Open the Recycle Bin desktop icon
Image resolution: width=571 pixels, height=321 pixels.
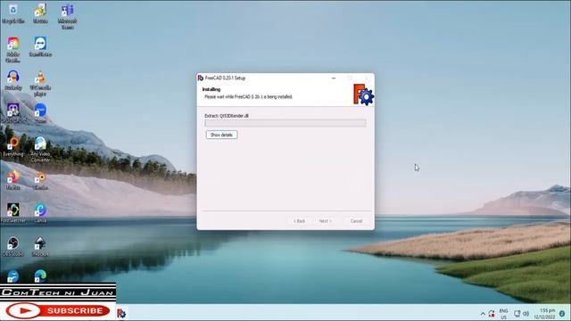click(13, 13)
